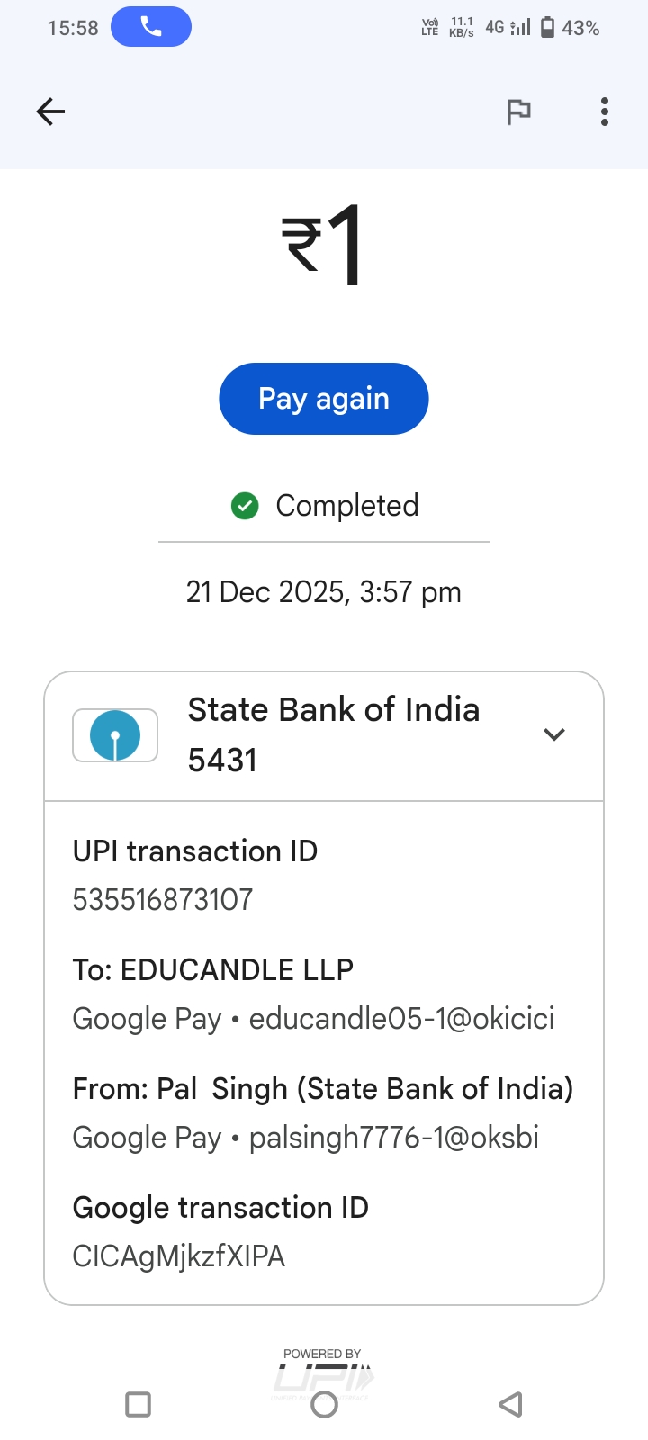Tap the battery status icon

pos(547,27)
